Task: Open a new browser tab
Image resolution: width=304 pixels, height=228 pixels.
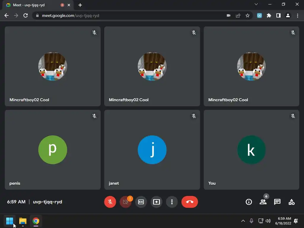Action: (x=80, y=5)
